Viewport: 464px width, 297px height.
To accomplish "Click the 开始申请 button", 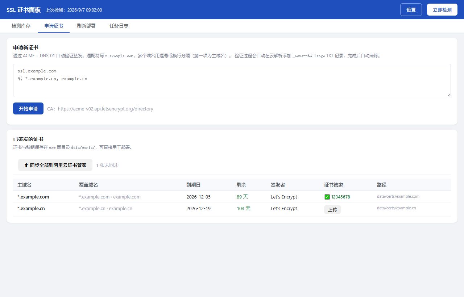I will tap(28, 109).
